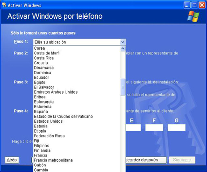
Task: Click the Elija su ubicación combo box text
Action: tap(50, 42)
